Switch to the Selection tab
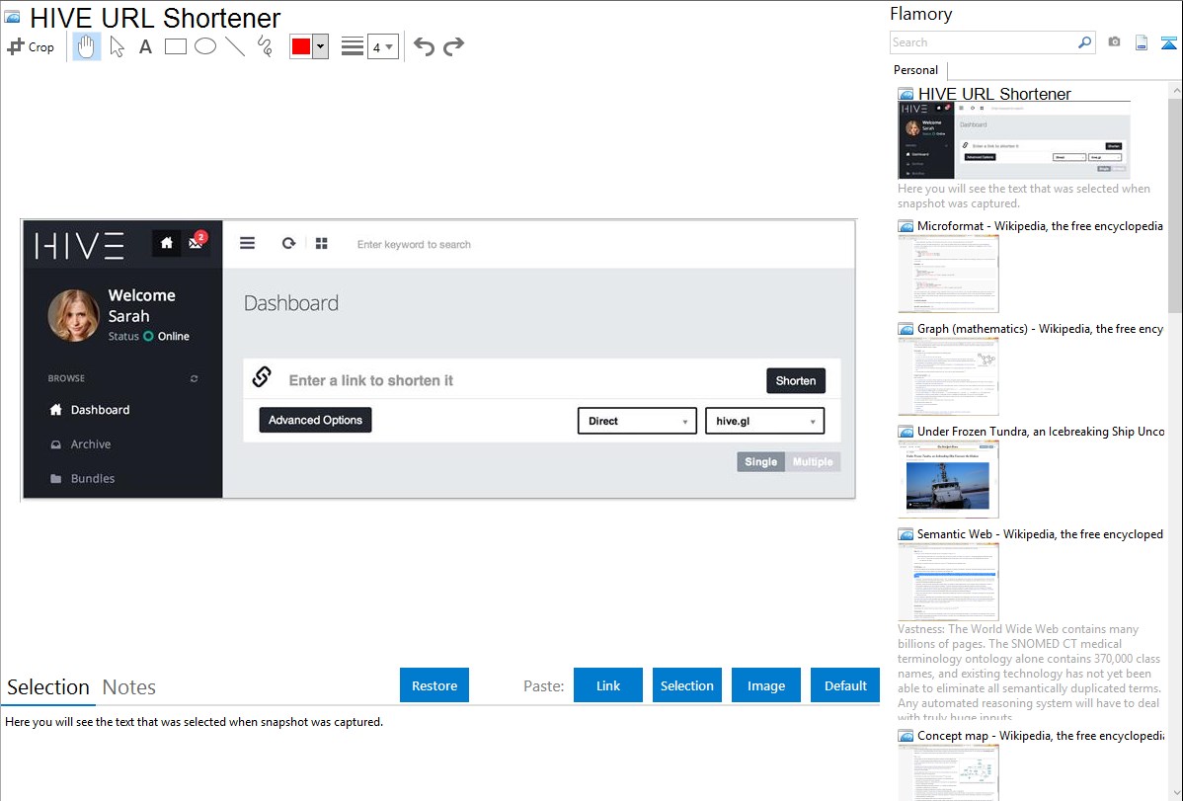The width and height of the screenshot is (1183, 801). [x=48, y=687]
